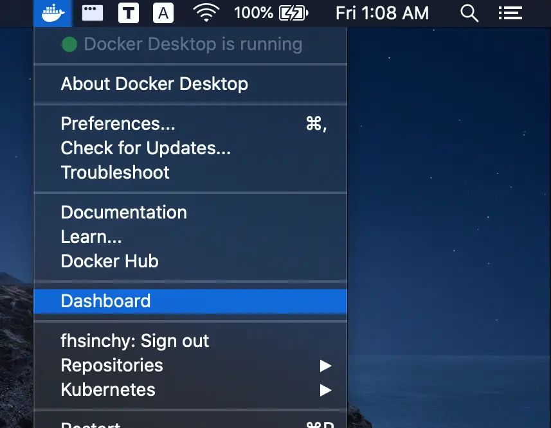Open Notification Center
This screenshot has height=428, width=551.
pos(510,13)
